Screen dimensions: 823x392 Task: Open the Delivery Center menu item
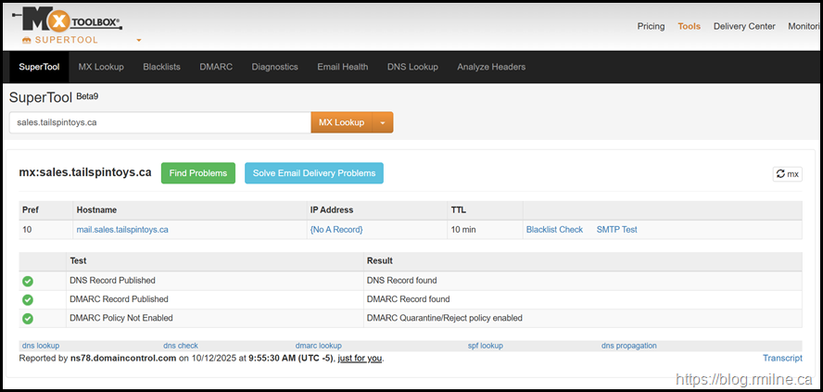pyautogui.click(x=744, y=26)
